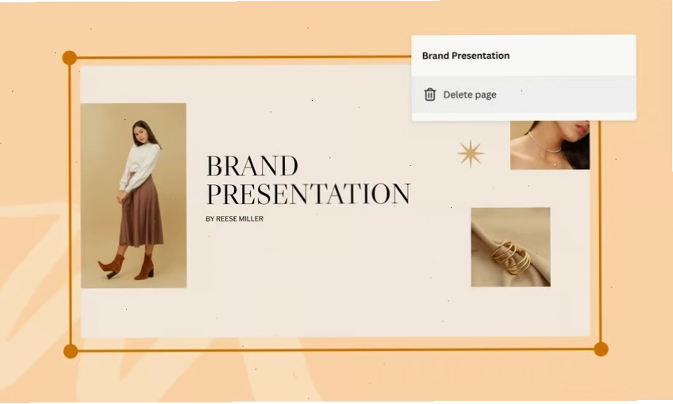The width and height of the screenshot is (673, 404).
Task: Click the Brand Presentation title in the popup
Action: click(x=466, y=56)
